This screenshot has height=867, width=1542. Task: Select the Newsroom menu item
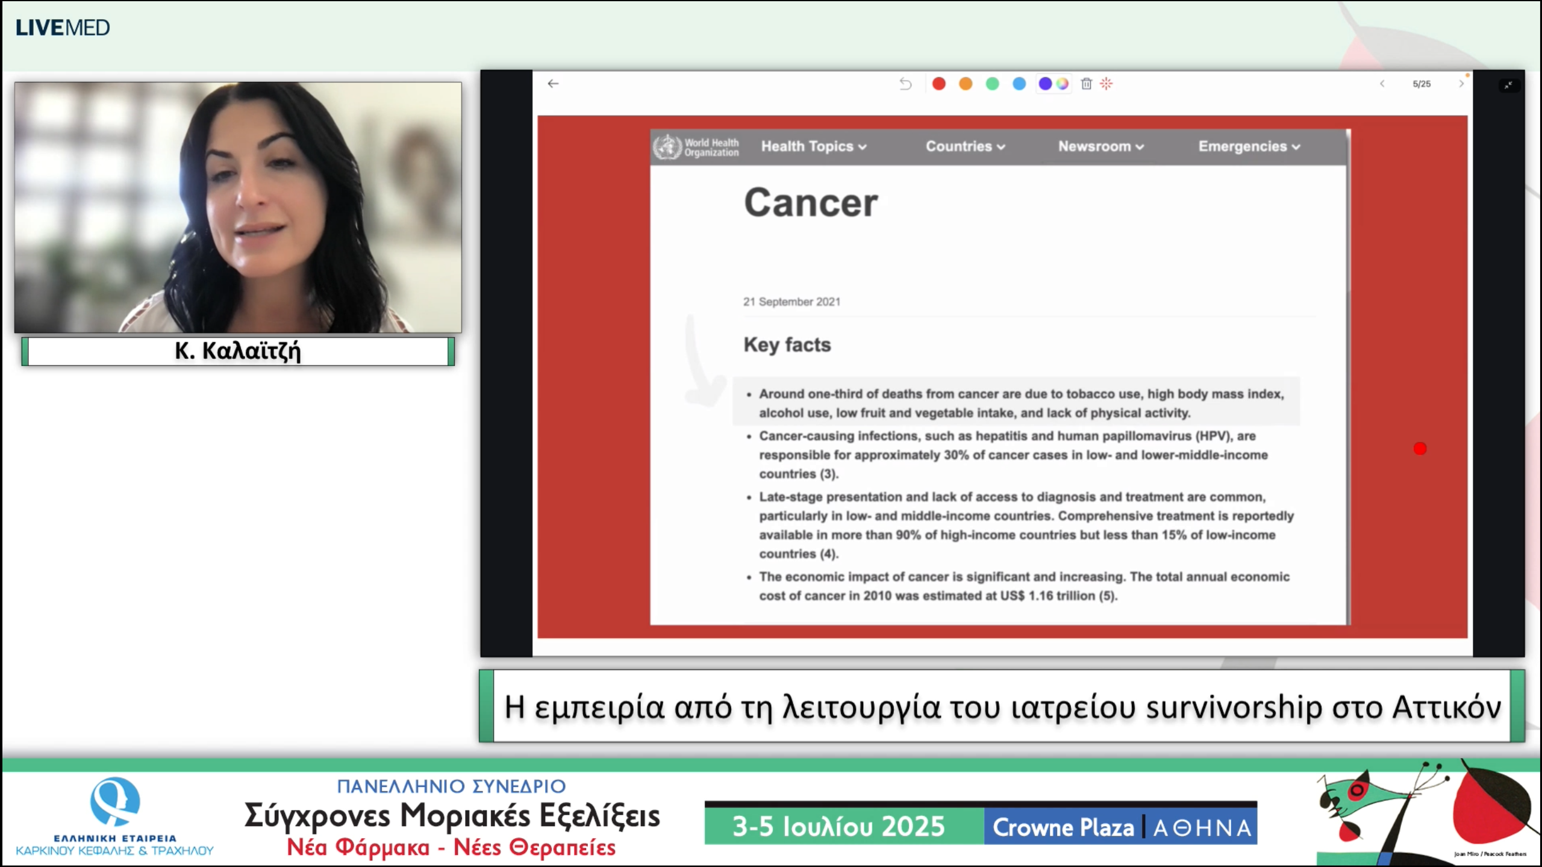coord(1100,146)
